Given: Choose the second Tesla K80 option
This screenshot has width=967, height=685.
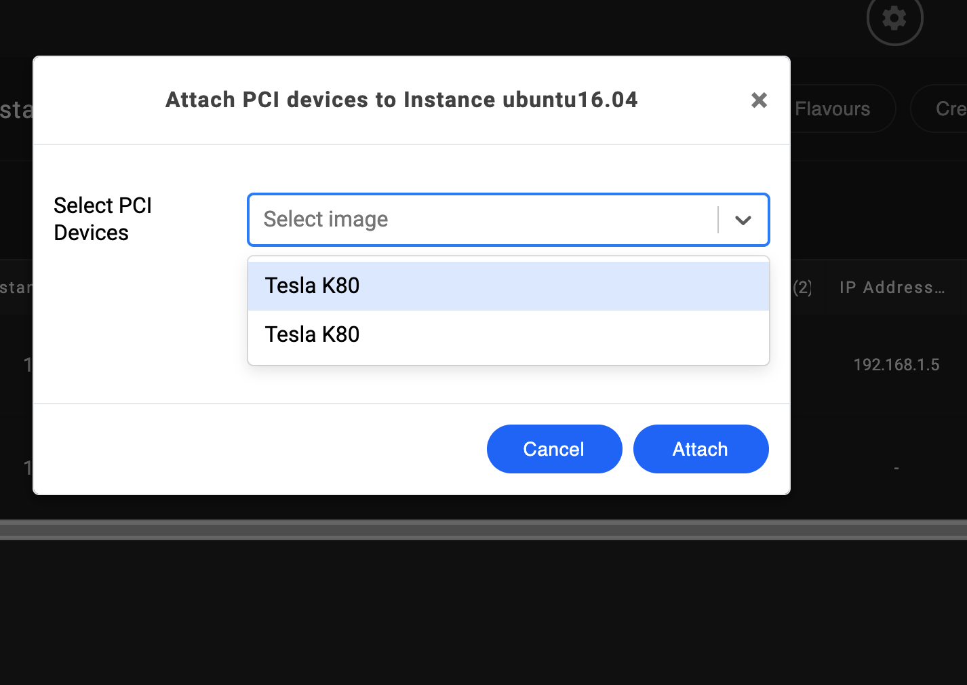Looking at the screenshot, I should tap(509, 335).
